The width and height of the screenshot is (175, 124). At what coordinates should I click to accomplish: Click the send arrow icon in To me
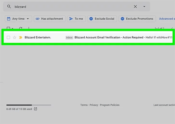[71, 19]
